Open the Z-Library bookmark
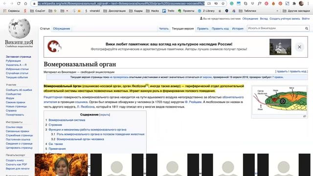The height and width of the screenshot is (176, 313). click(206, 11)
